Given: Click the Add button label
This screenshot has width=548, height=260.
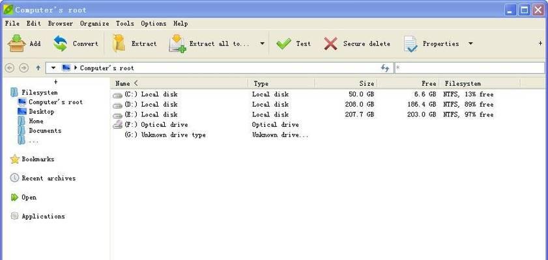Looking at the screenshot, I should click(x=35, y=44).
